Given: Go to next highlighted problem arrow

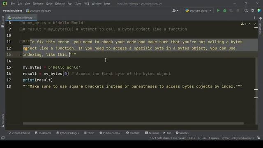Looking at the screenshot, I should (x=255, y=24).
